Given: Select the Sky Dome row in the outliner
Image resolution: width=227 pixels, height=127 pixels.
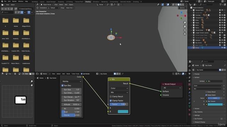Looking at the screenshot, I should 207,43.
